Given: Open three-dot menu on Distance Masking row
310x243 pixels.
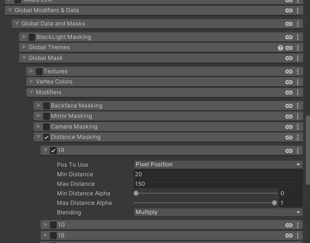Looking at the screenshot, I should [298, 137].
